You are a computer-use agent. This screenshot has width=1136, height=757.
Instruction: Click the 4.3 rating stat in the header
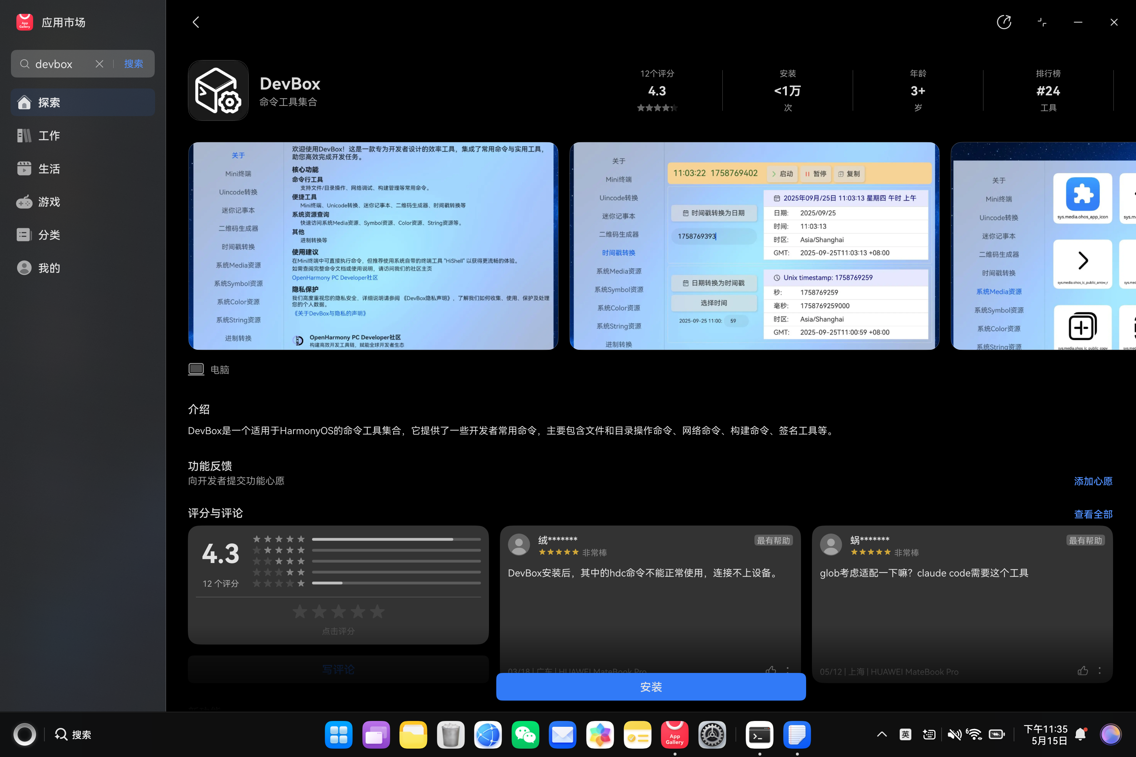pyautogui.click(x=657, y=90)
